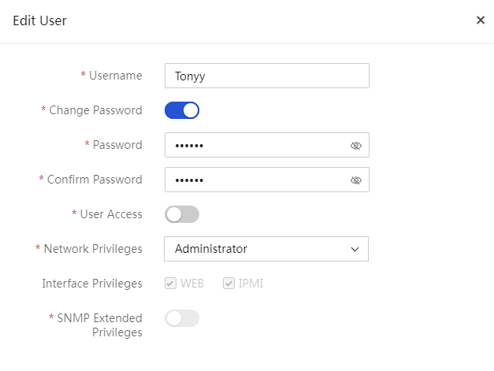Toggle SNMP Extended Privileges switch
Screen dimensions: 494x371
[182, 318]
